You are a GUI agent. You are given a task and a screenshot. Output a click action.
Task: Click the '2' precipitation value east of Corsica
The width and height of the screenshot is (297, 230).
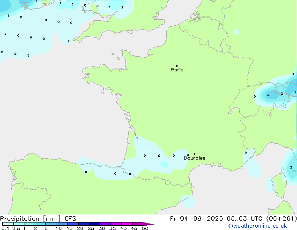(291, 168)
